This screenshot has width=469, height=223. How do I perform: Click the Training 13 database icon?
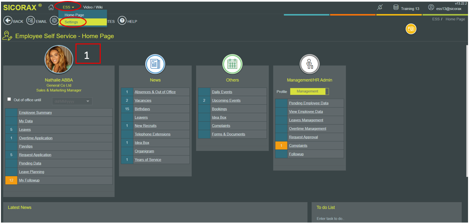tap(396, 8)
